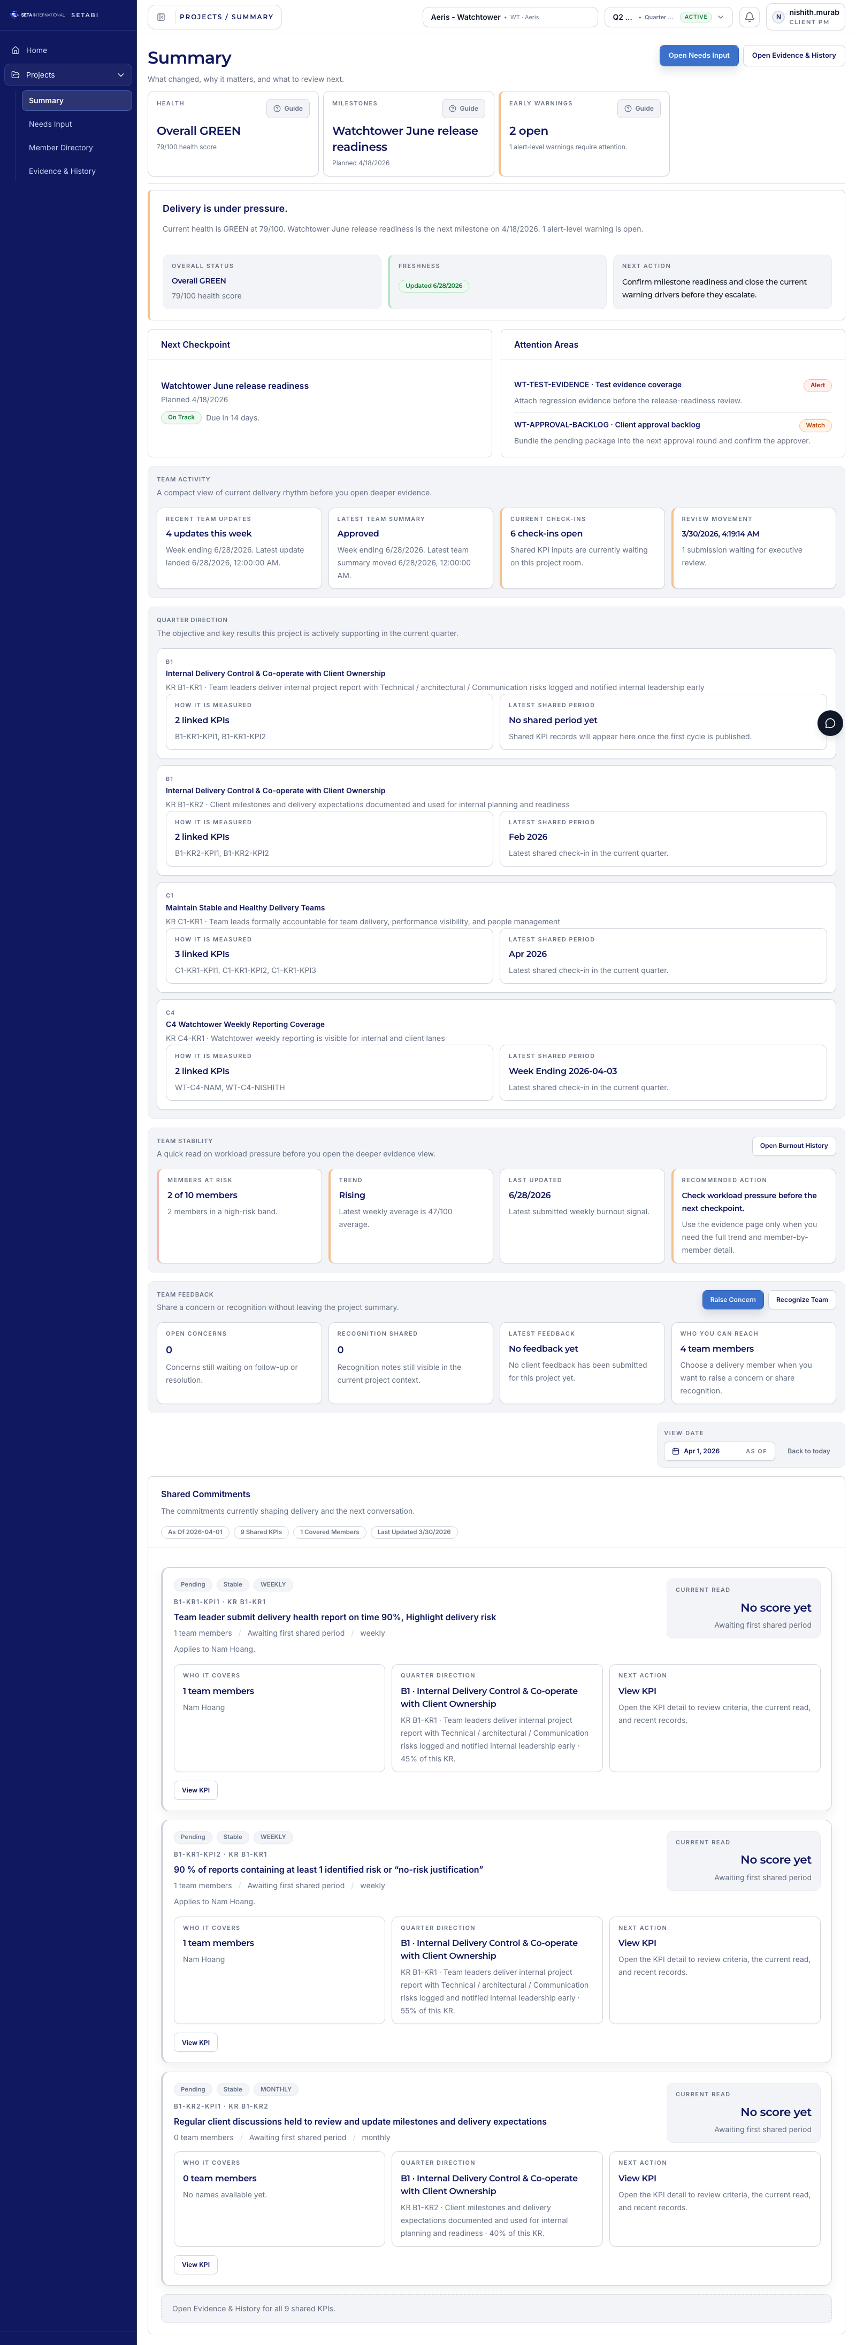Screen dimensions: 856x2345
Task: Open the notifications bell
Action: [x=750, y=17]
